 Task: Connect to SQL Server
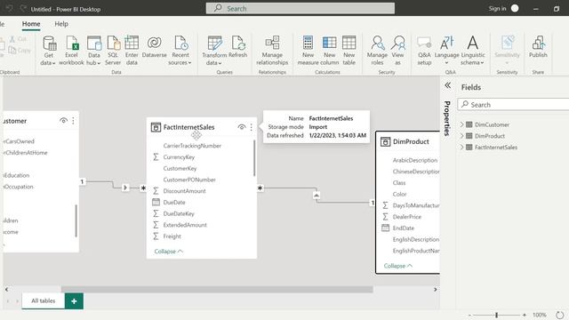[x=113, y=51]
